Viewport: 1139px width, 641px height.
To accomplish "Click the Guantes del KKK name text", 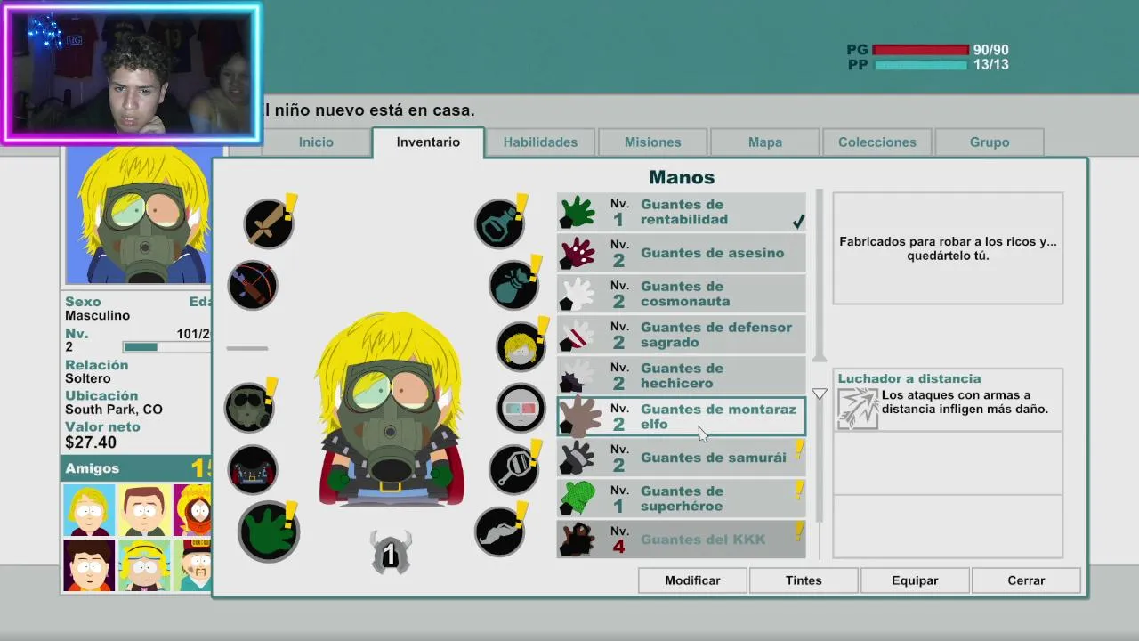I will coord(703,540).
